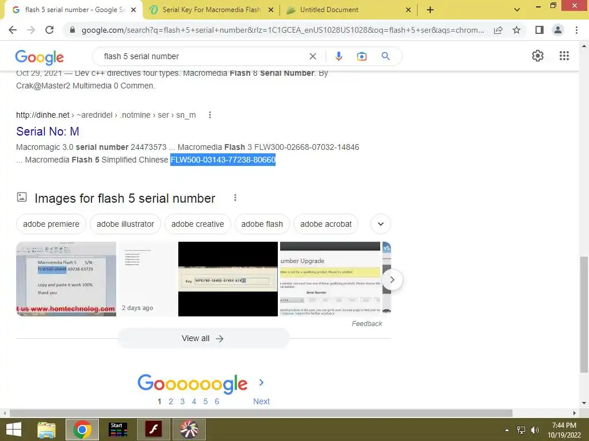Image resolution: width=589 pixels, height=441 pixels.
Task: Click View all images button
Action: coord(203,338)
